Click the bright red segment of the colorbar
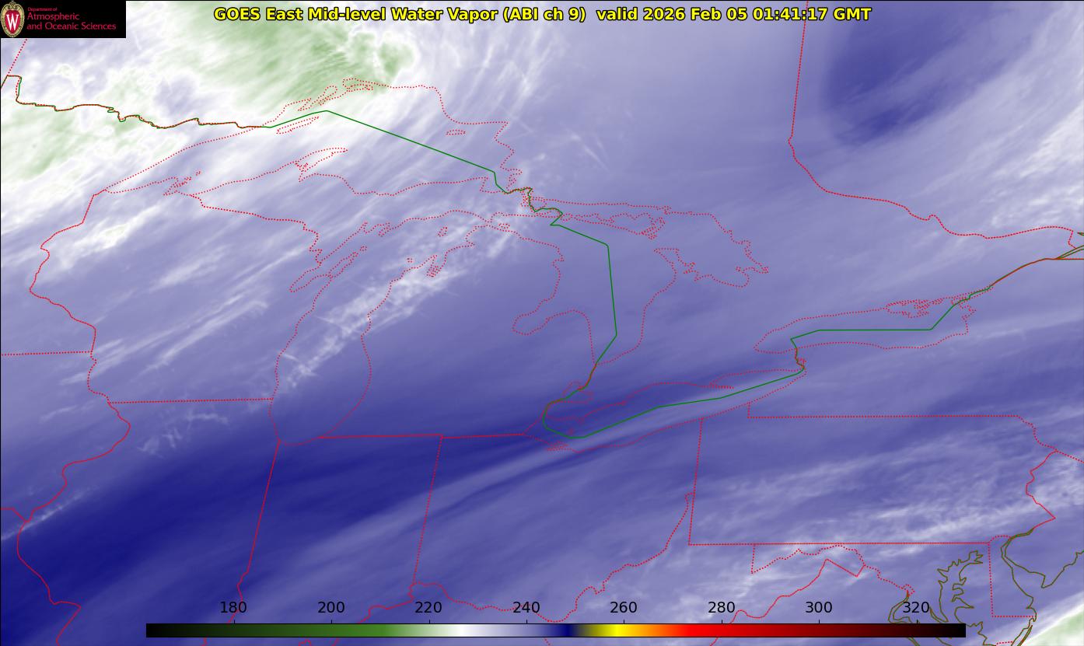 coord(692,630)
